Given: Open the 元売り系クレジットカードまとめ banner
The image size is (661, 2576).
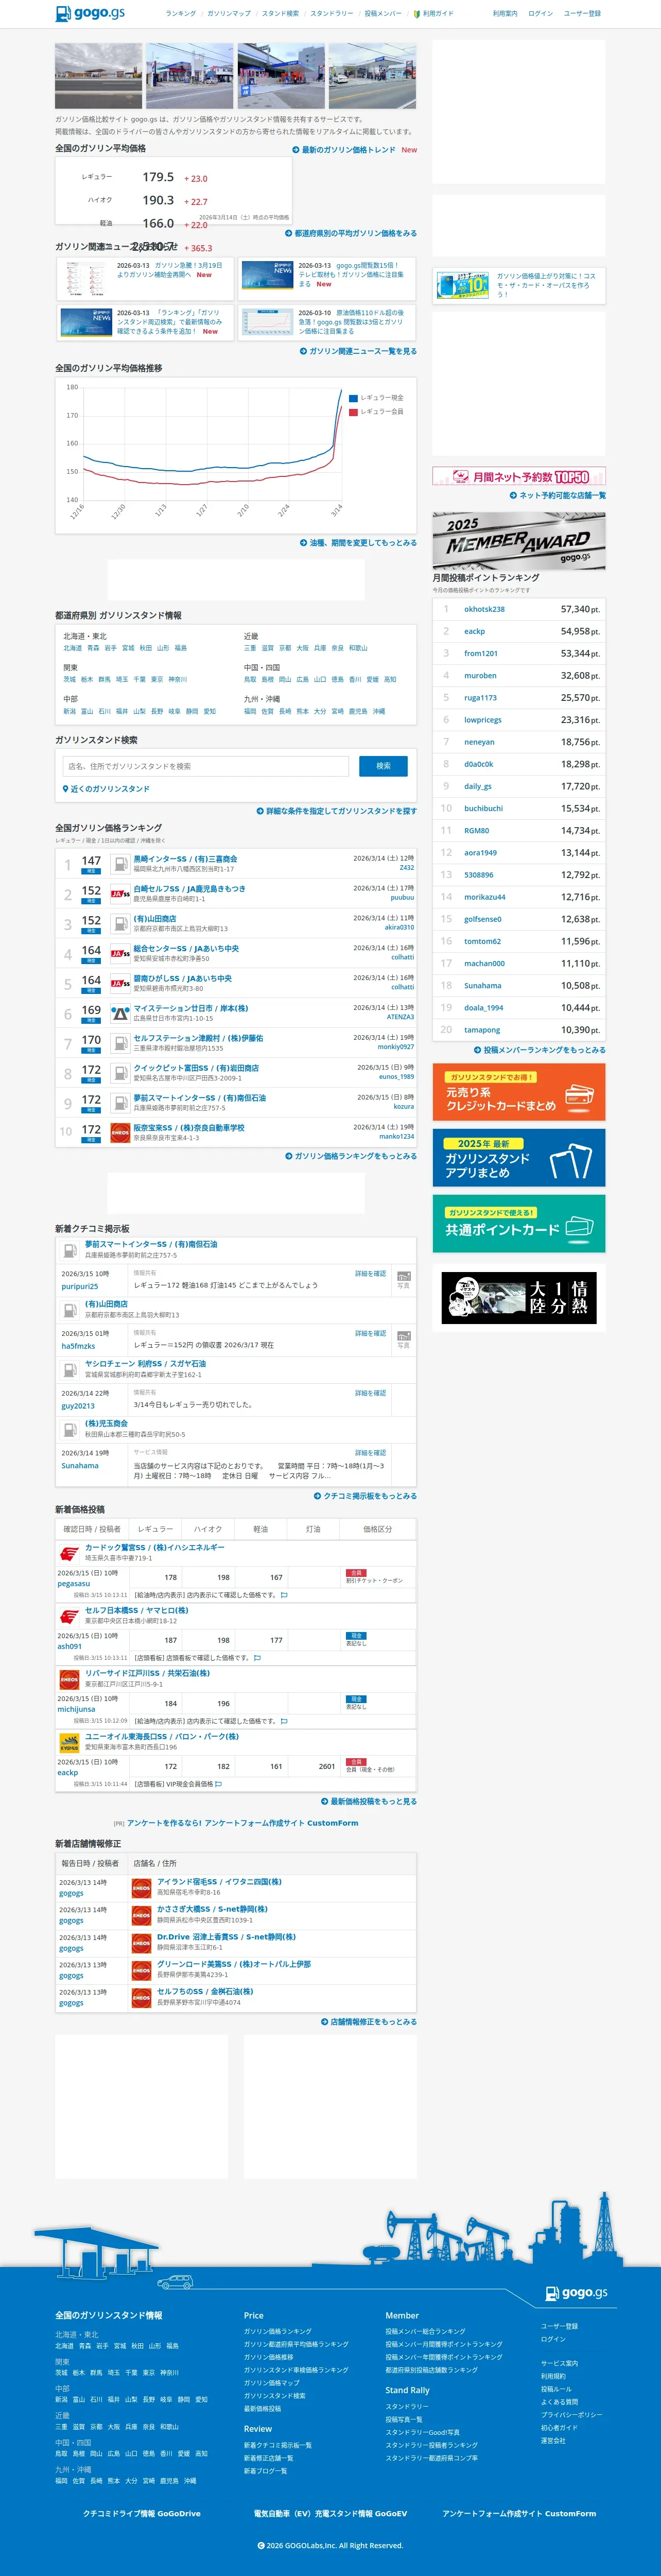Looking at the screenshot, I should 519,1092.
